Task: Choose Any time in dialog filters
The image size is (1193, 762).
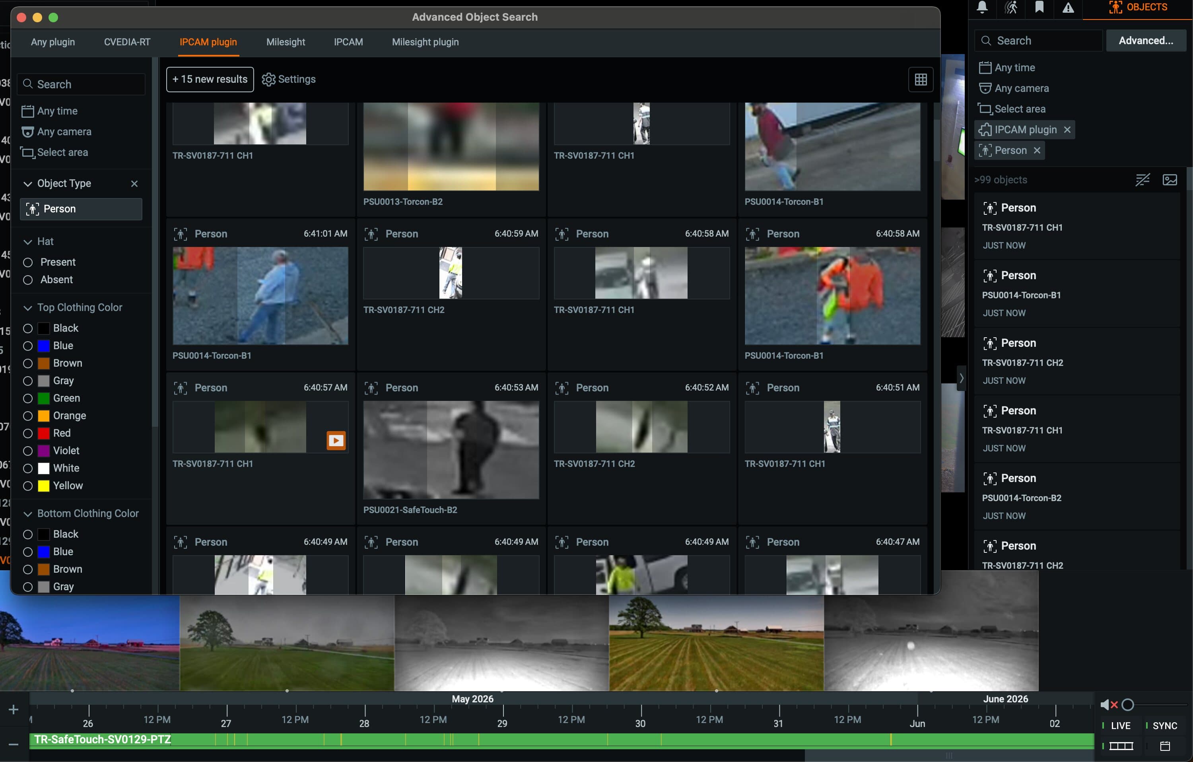Action: click(50, 111)
